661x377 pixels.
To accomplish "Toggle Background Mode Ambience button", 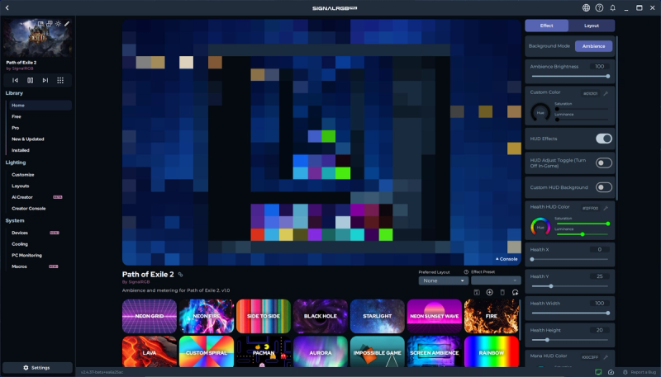I will pyautogui.click(x=593, y=46).
